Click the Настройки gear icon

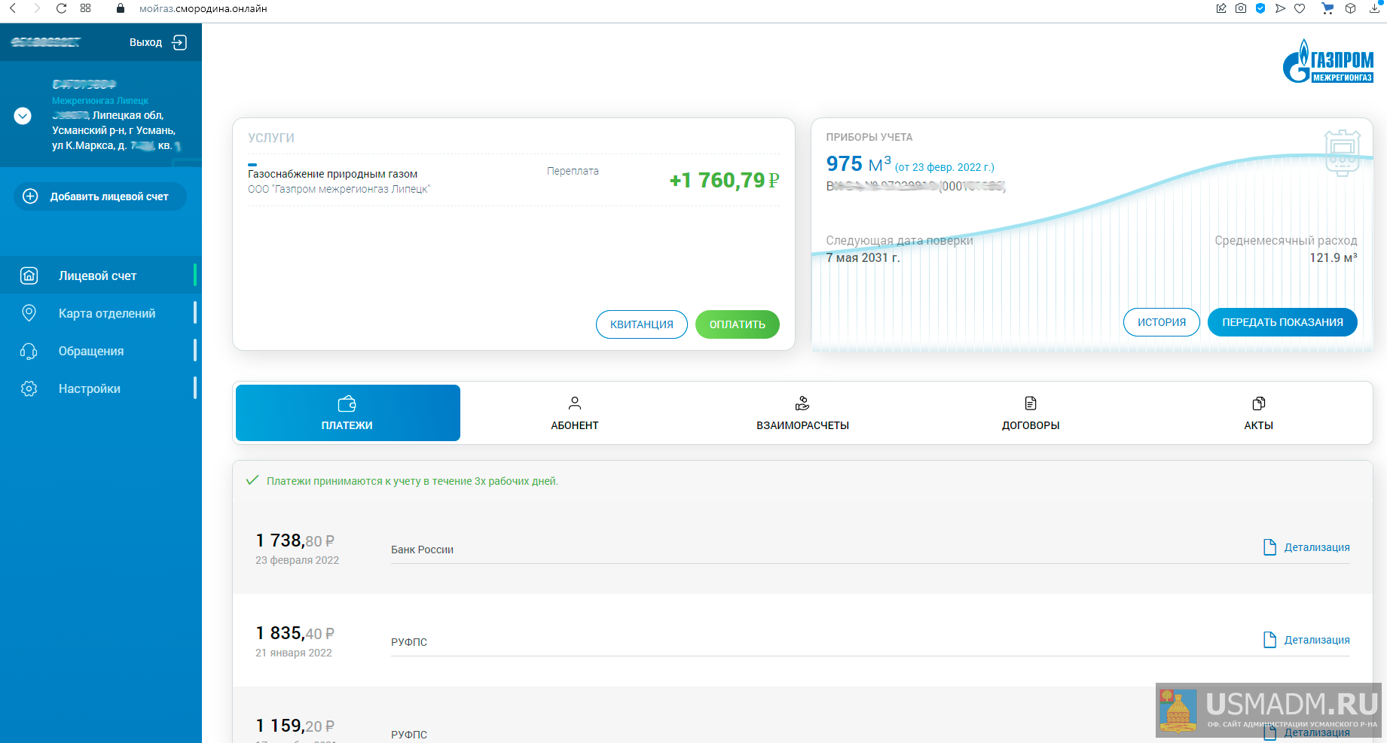click(29, 388)
